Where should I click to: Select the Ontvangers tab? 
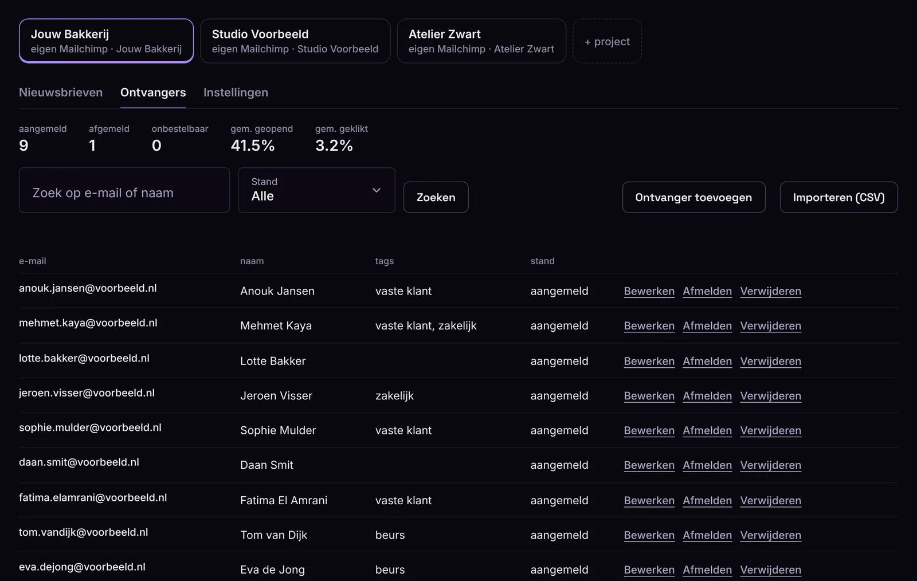pos(153,92)
